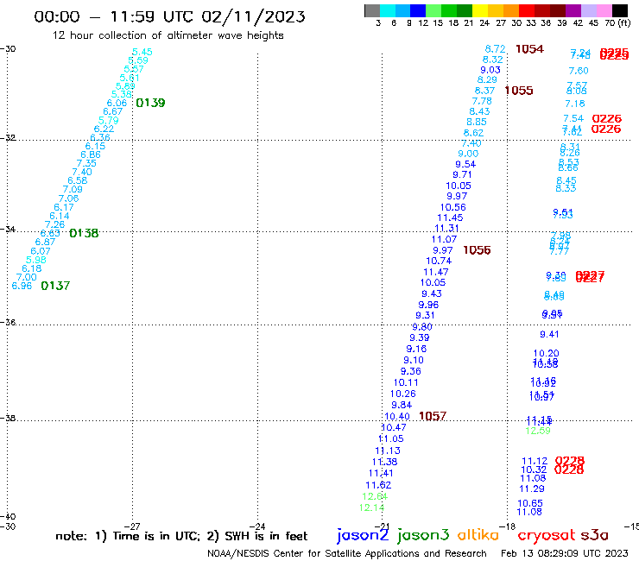Image resolution: width=639 pixels, height=561 pixels.
Task: Click wave height value 11.45
Action: (450, 217)
